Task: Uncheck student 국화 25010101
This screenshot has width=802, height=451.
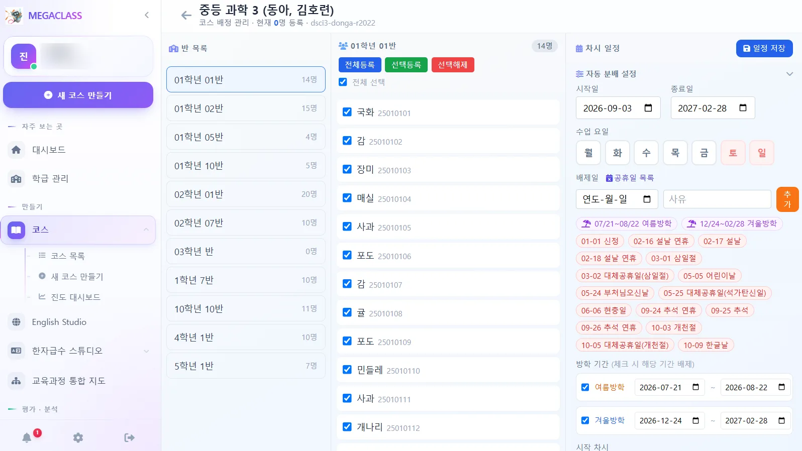Action: [x=347, y=112]
